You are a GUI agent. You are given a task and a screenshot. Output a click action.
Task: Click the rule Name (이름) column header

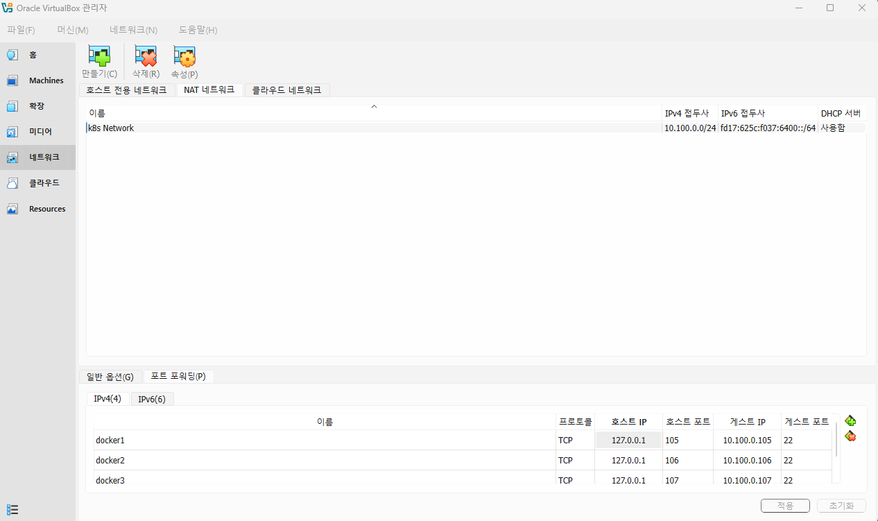point(325,422)
